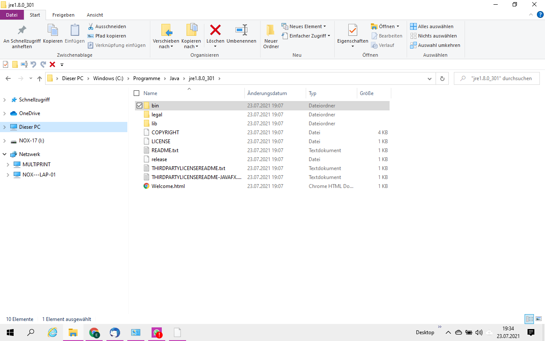Uncheck the bin folder checkbox
The width and height of the screenshot is (545, 341).
pos(139,106)
